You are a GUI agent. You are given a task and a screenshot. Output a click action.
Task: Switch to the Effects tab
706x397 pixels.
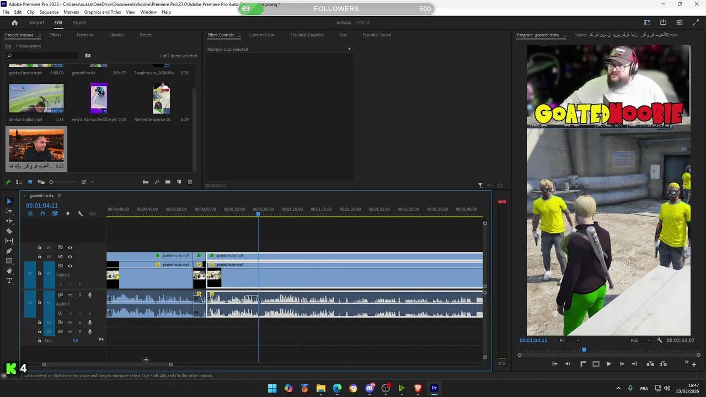click(x=55, y=35)
